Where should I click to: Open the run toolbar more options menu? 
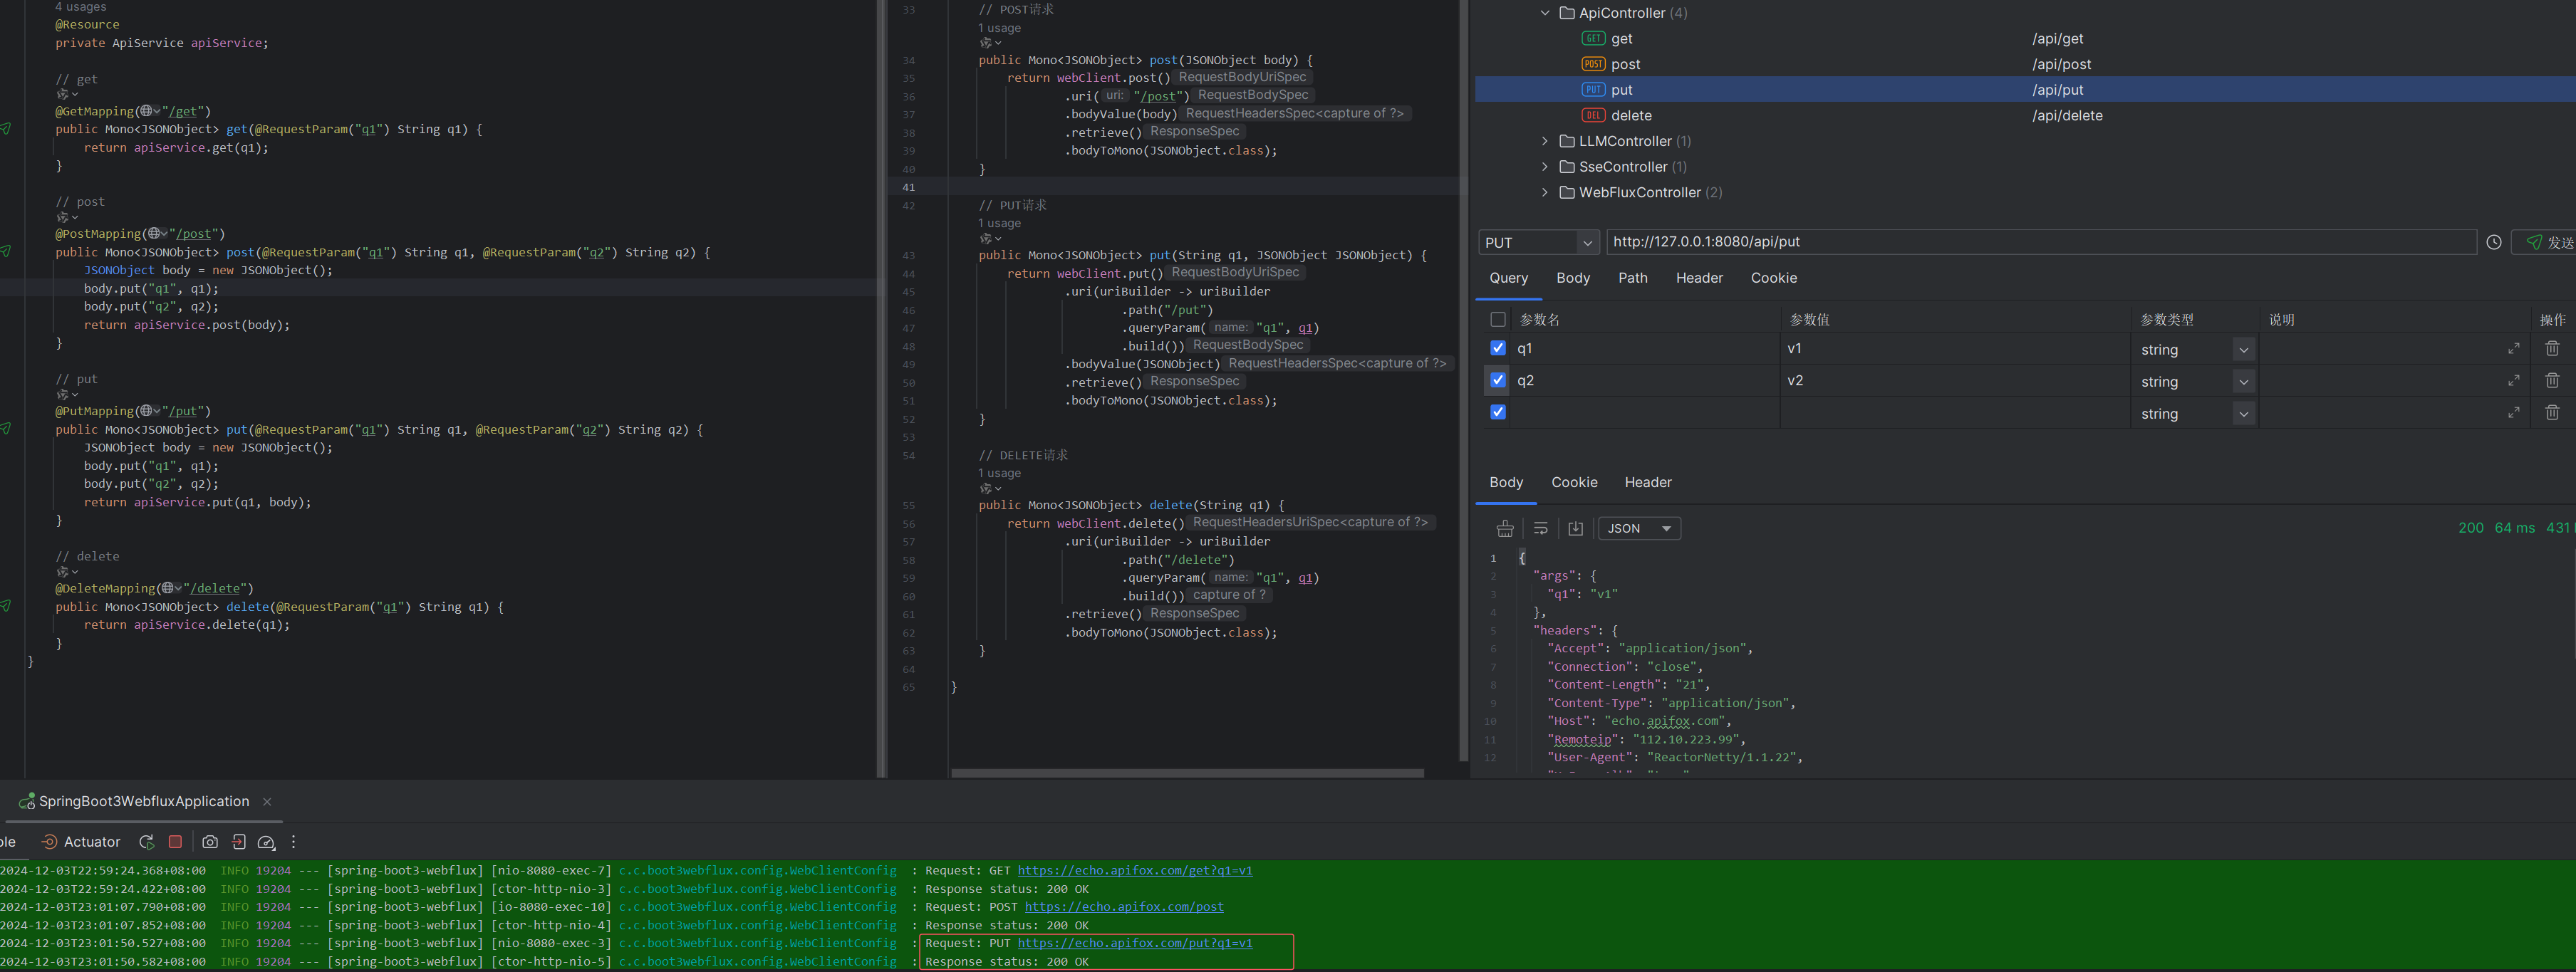(x=293, y=842)
